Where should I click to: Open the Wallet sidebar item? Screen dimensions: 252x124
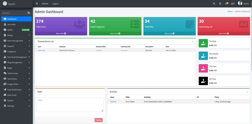tap(10, 30)
